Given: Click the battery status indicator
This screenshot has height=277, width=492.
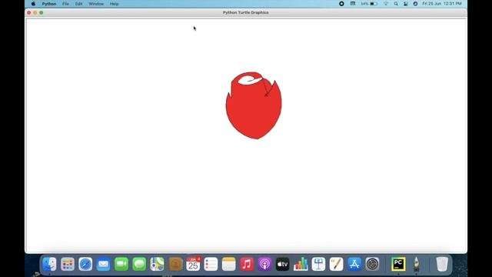Looking at the screenshot, I should (369, 4).
